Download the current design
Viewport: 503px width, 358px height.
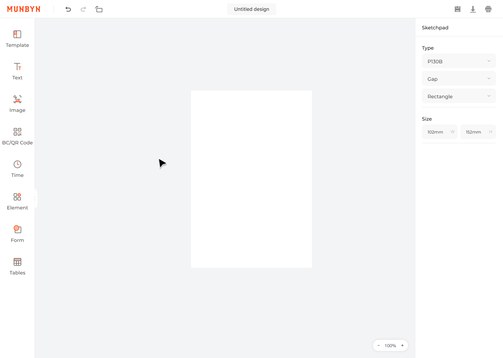click(x=473, y=9)
